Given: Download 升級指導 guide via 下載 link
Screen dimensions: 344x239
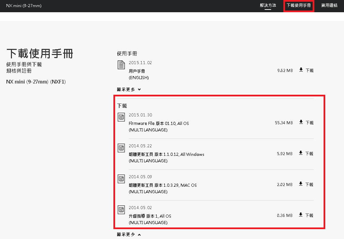Looking at the screenshot, I should 309,215.
